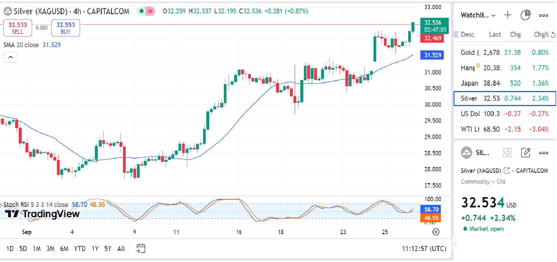557x262 pixels.
Task: Collapse the indicator legend with the chevron
Action: pos(10,57)
